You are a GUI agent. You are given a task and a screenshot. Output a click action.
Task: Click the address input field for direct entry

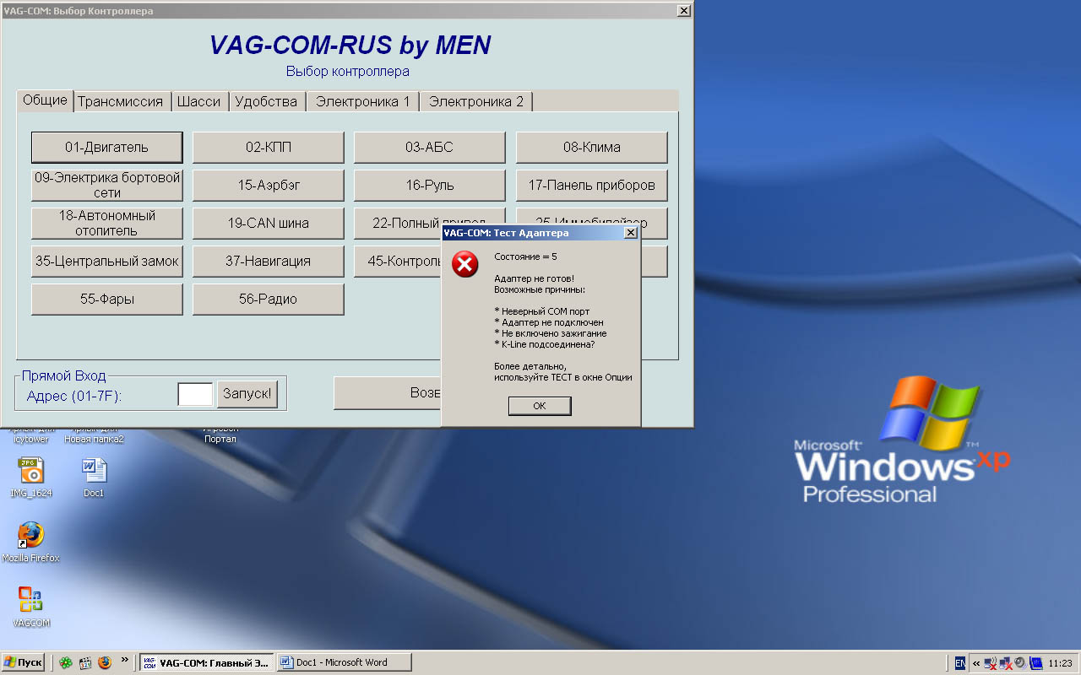pos(195,394)
